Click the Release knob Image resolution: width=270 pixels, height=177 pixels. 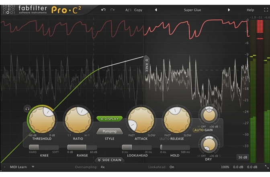177,120
